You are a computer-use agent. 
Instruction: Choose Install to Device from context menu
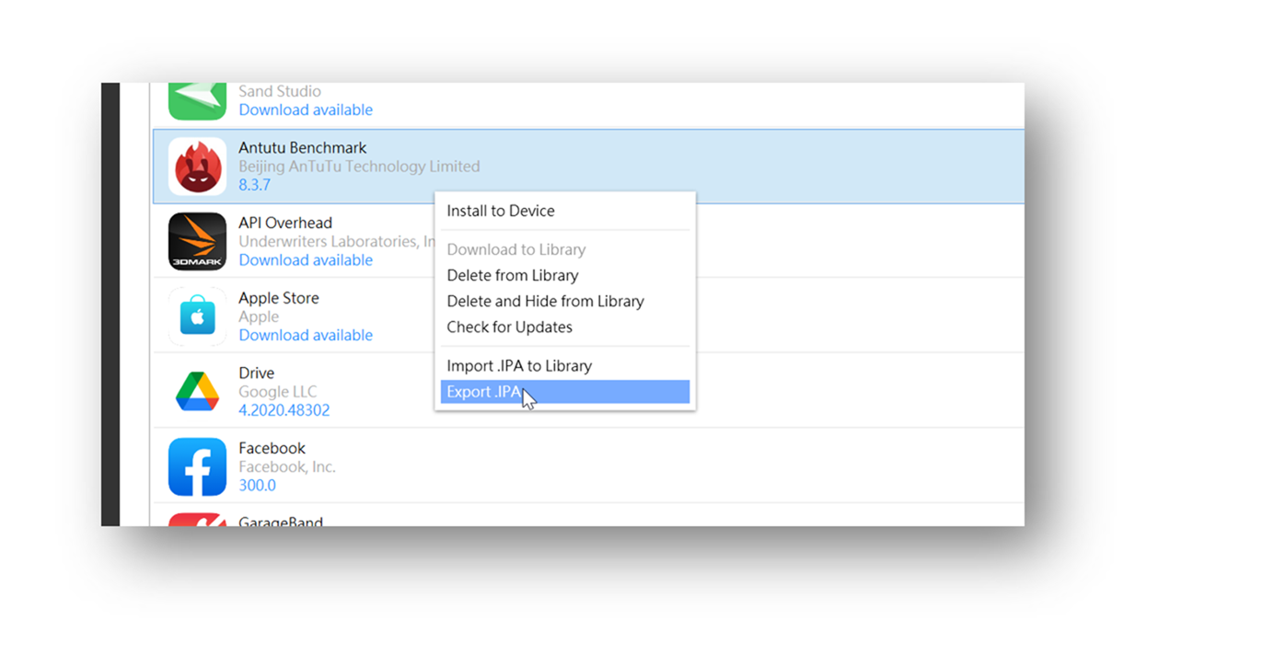click(501, 211)
